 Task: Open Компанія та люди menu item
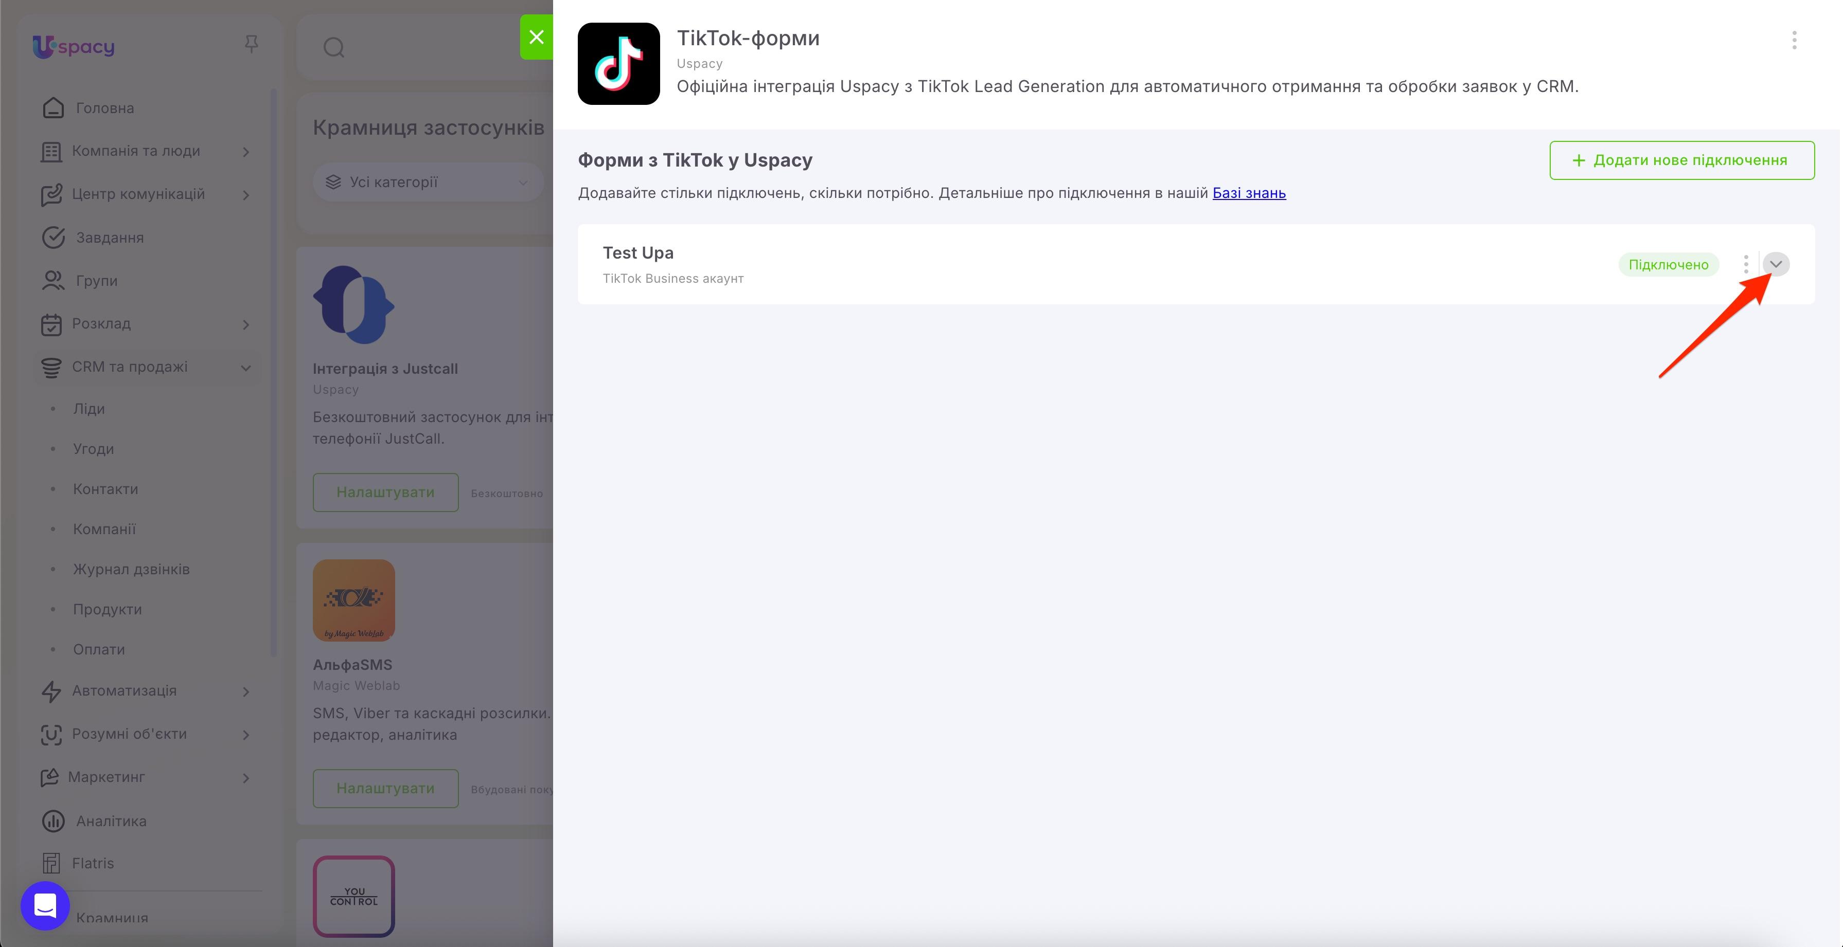(x=136, y=151)
